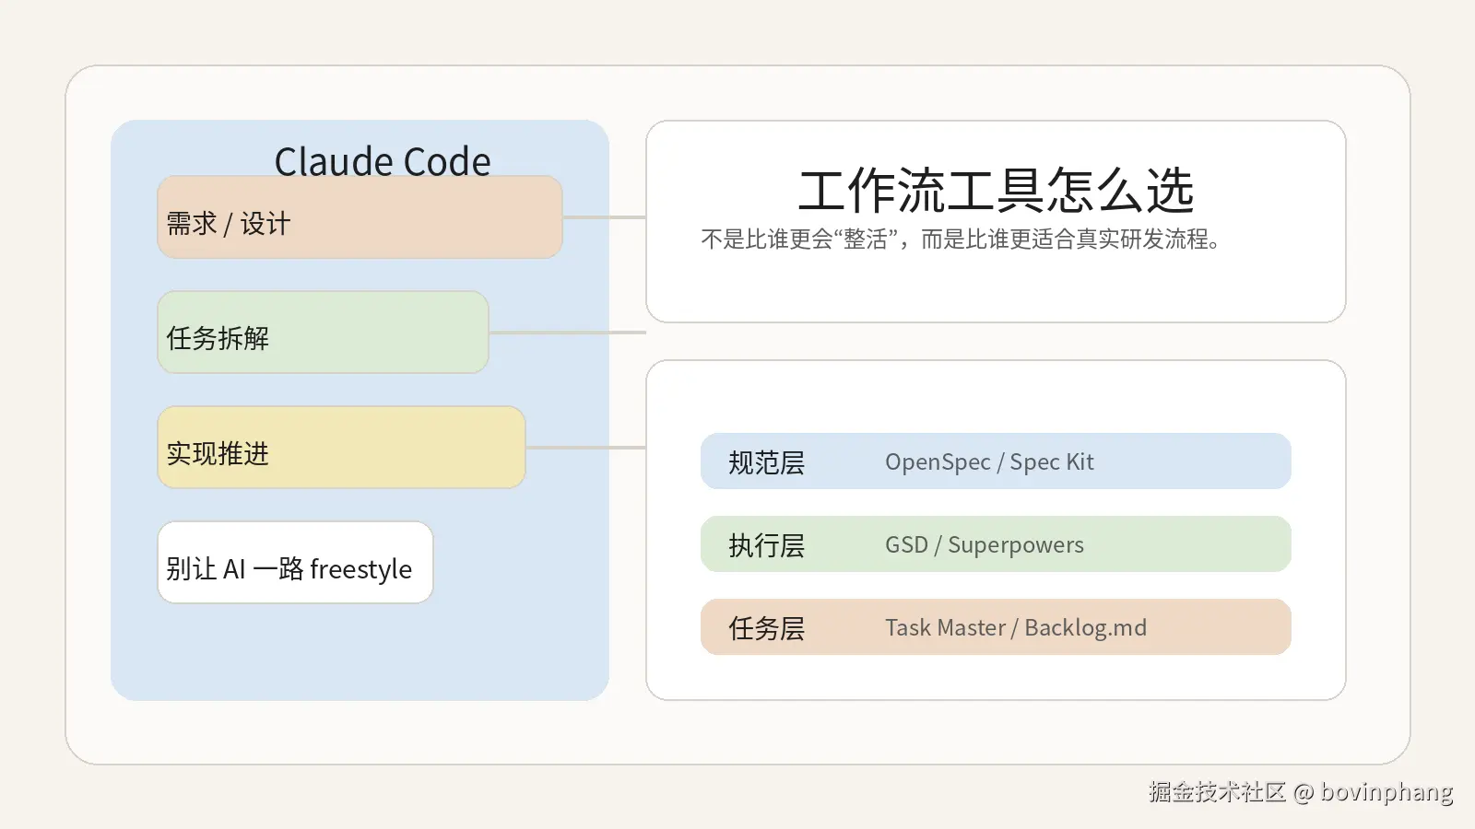
Task: Select the "任务拆解" box
Action: [x=323, y=333]
